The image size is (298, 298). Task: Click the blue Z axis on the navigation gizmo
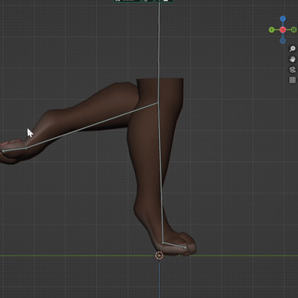coord(282,19)
